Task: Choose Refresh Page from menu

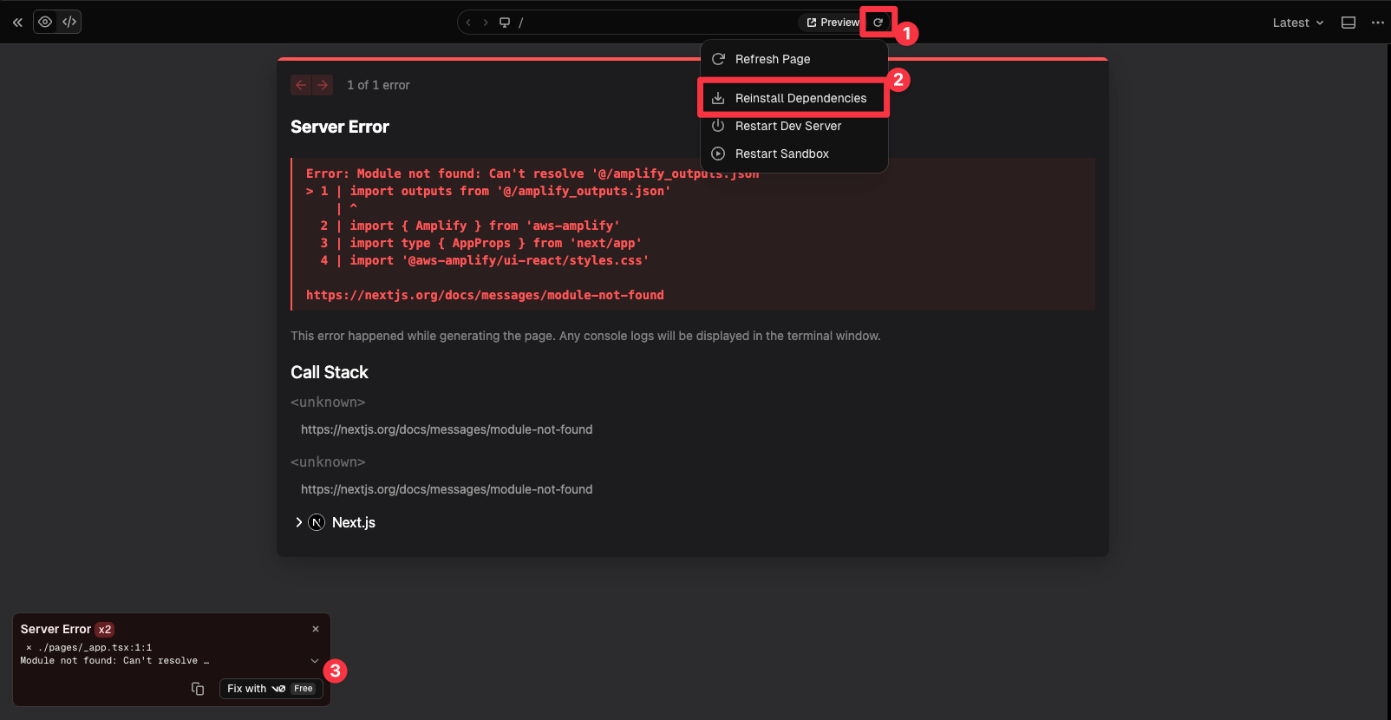Action: tap(794, 59)
